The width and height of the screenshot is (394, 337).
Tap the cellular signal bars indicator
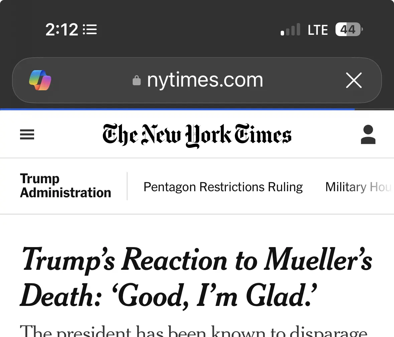click(x=290, y=30)
